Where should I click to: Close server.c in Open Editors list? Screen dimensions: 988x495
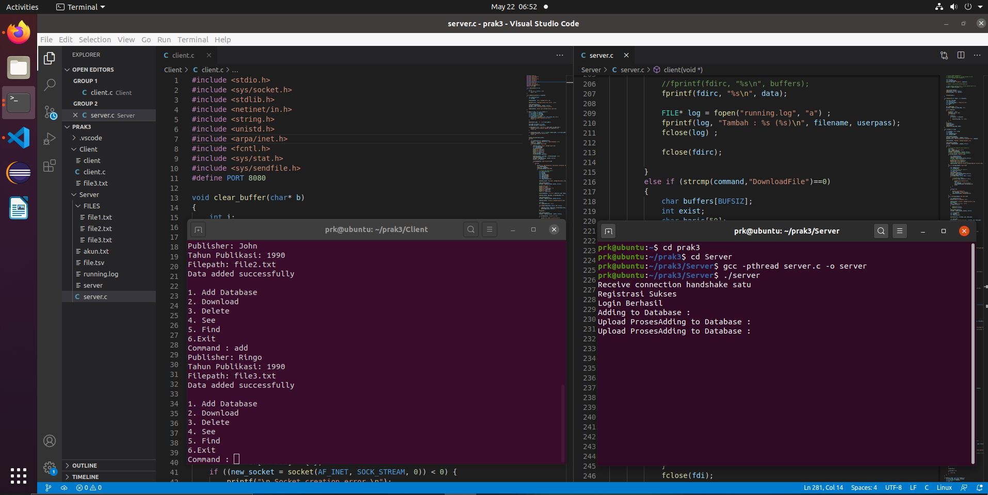(x=76, y=115)
